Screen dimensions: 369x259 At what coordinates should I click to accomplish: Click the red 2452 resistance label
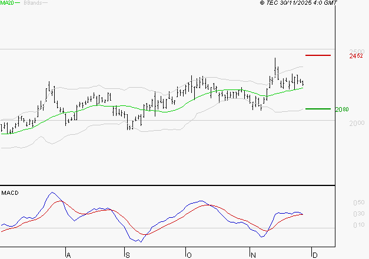(356, 56)
